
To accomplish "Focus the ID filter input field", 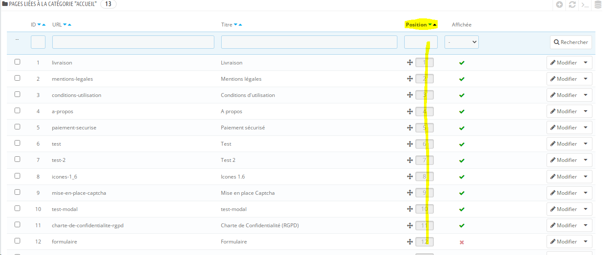I will 38,42.
